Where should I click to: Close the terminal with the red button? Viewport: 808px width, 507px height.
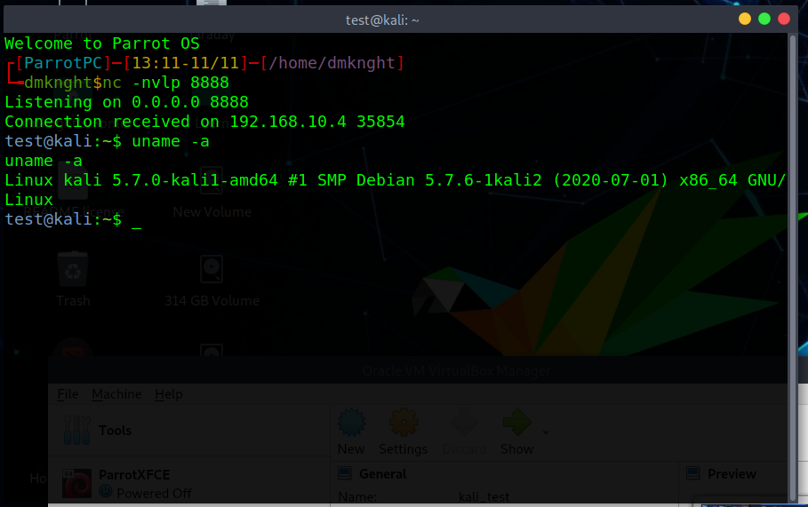(x=784, y=19)
